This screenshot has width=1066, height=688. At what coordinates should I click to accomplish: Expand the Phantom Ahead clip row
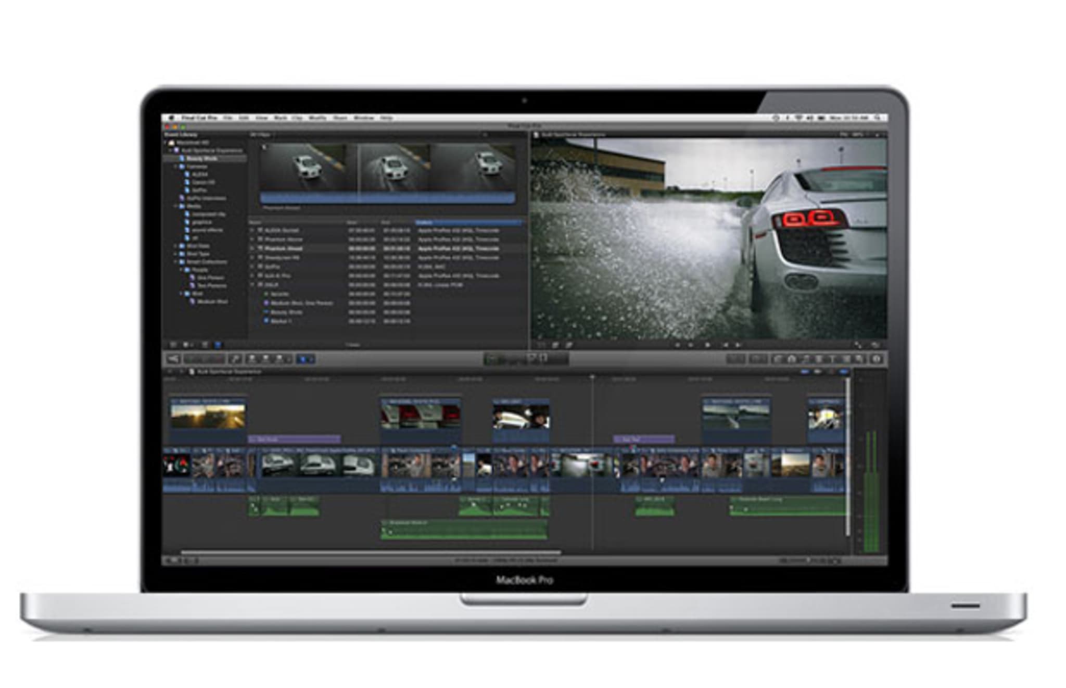(252, 248)
